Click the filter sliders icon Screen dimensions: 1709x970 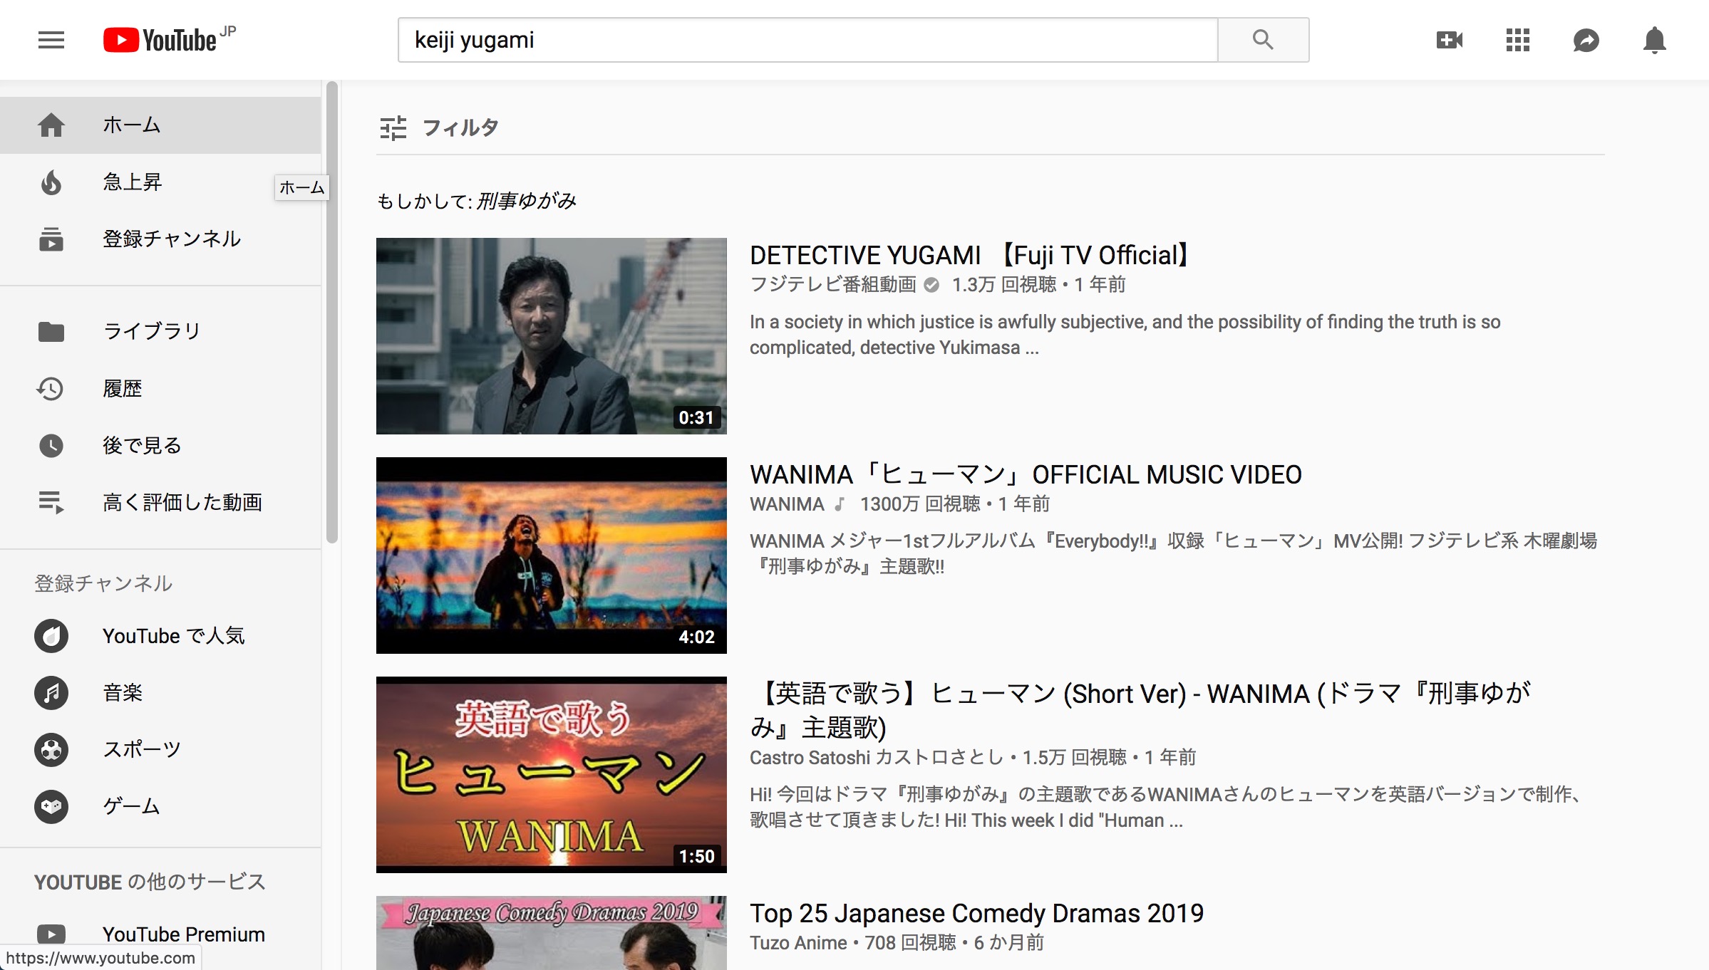click(x=393, y=128)
